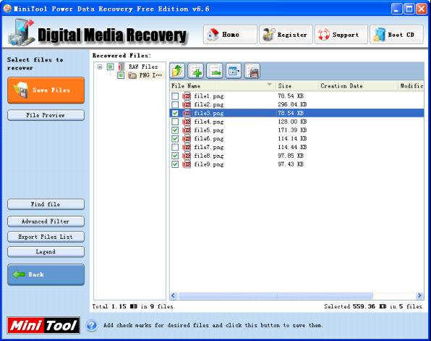Sort by the File Name column header

click(x=223, y=86)
